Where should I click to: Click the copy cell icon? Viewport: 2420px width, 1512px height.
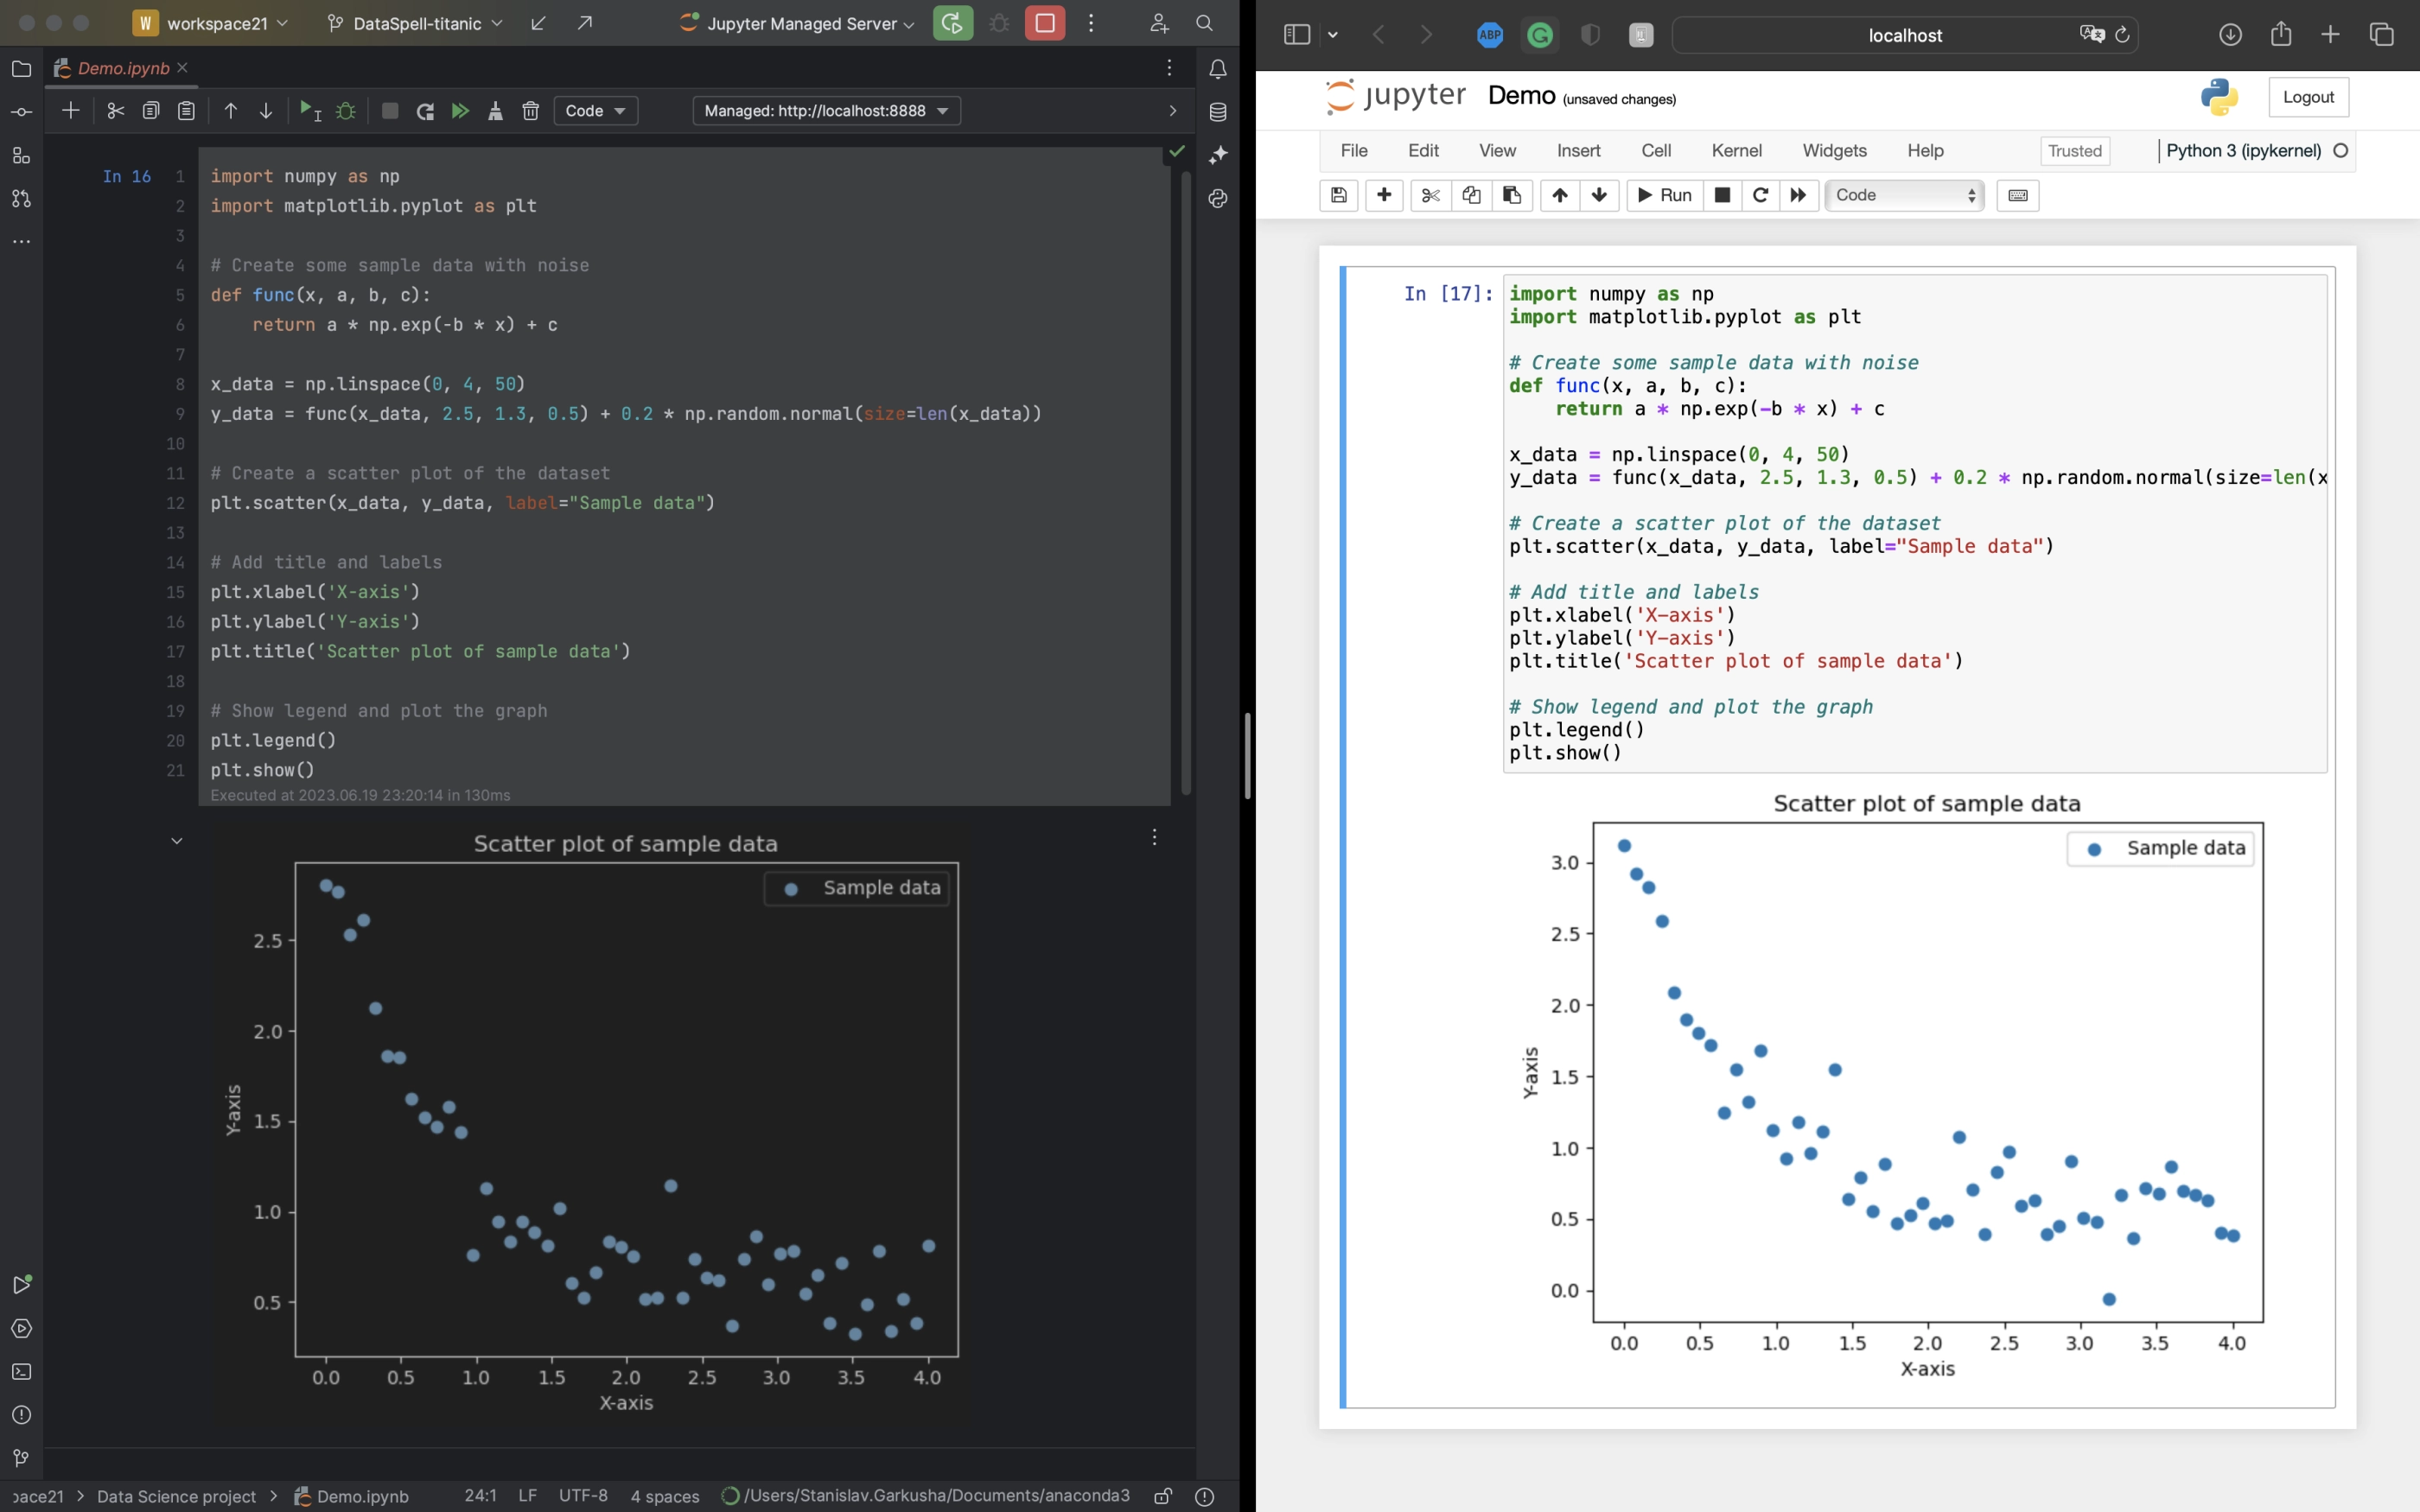click(1468, 195)
